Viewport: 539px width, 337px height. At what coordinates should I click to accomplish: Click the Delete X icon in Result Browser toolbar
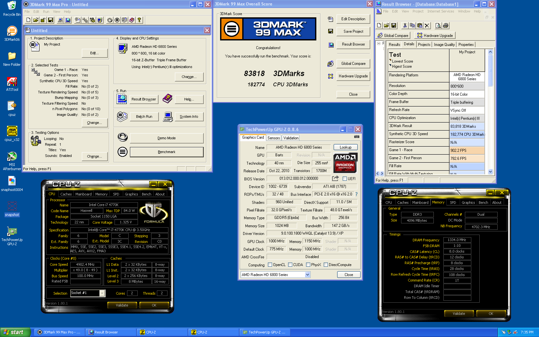click(427, 25)
